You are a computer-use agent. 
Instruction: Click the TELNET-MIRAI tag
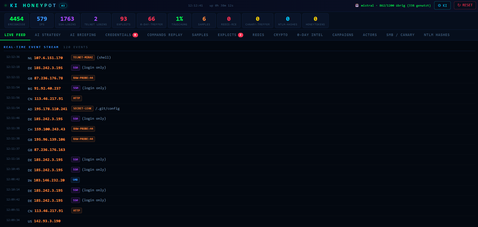[83, 58]
